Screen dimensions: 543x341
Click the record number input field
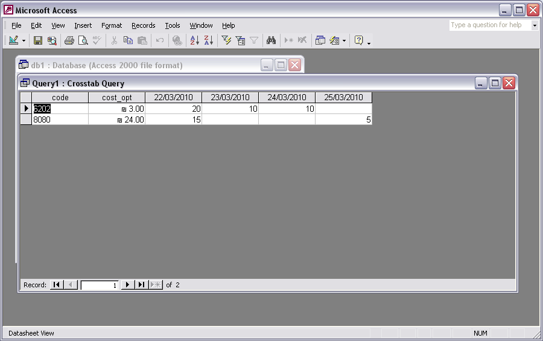[100, 285]
